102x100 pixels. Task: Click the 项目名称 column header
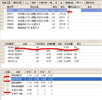[34, 7]
